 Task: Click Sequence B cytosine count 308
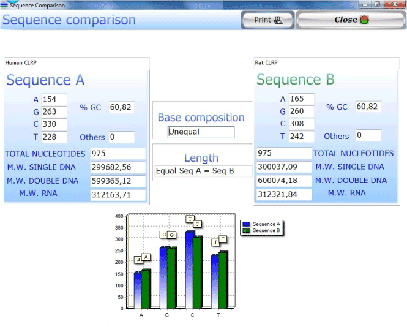tap(301, 124)
